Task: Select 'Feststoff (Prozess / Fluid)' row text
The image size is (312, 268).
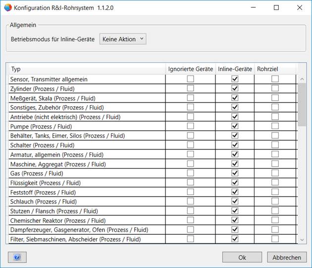Action: [x=43, y=193]
